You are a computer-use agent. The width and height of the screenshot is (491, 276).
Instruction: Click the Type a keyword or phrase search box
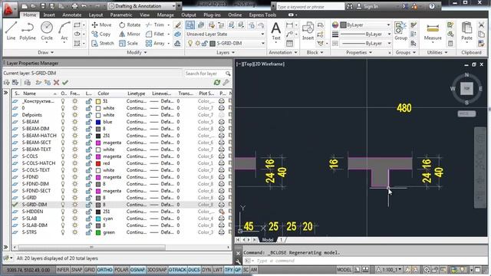coord(310,6)
